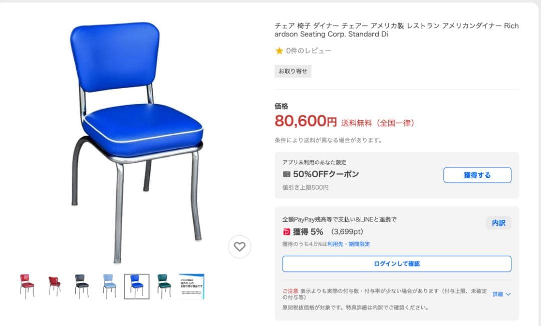Click the お取り寄せ availability badge
This screenshot has width=541, height=326.
point(292,71)
